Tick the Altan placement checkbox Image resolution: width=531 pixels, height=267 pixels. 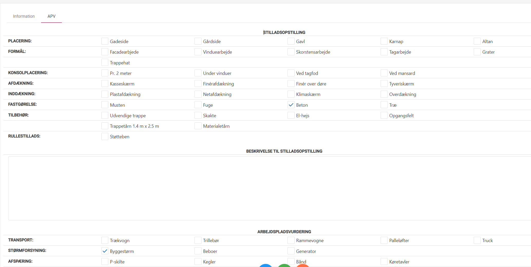[x=477, y=41]
